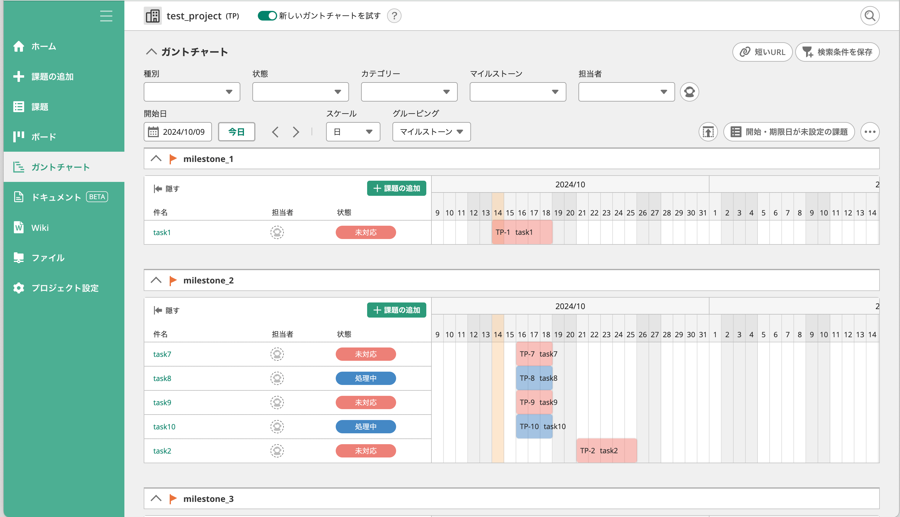
Task: Click the 今日 button
Action: pyautogui.click(x=236, y=132)
